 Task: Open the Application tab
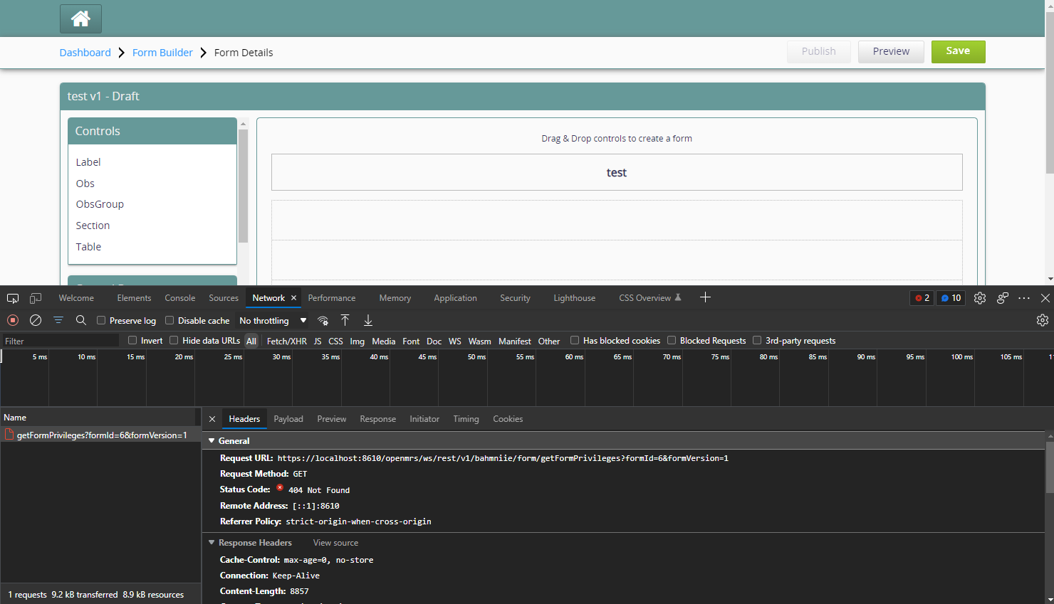[x=456, y=298]
